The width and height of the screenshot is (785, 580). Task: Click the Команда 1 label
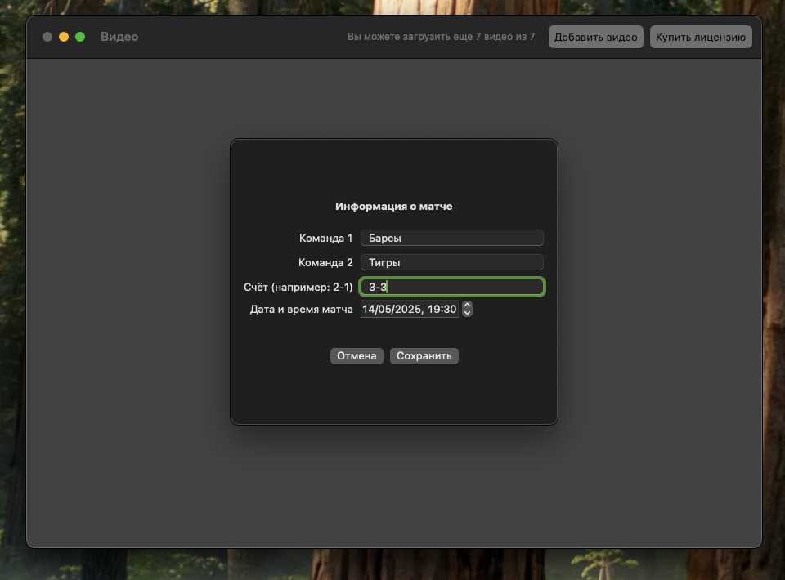326,238
